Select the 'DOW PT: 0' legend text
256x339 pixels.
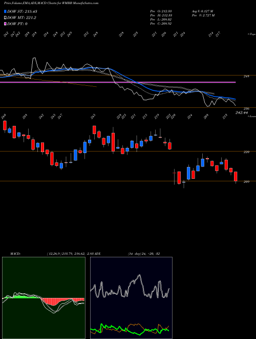17,24
